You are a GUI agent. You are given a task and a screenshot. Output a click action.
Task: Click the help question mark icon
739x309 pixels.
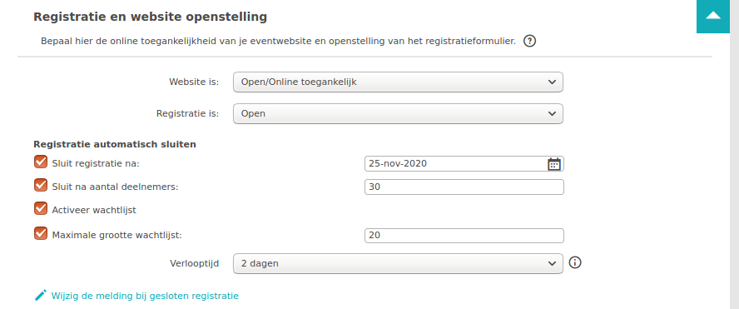(530, 41)
